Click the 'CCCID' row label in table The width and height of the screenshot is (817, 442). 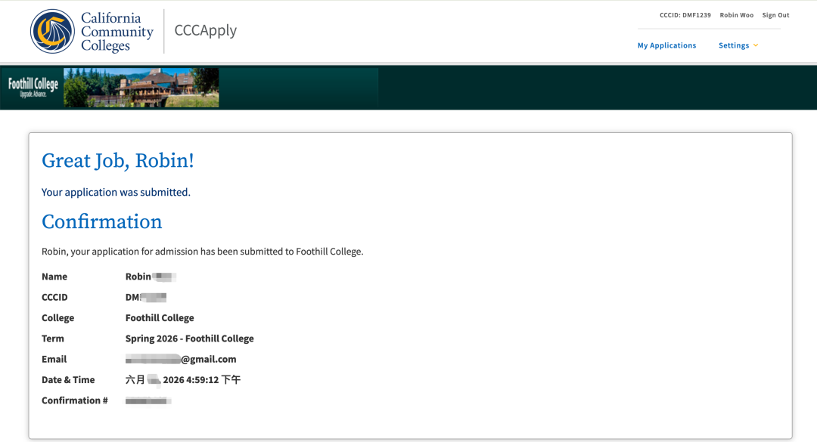[54, 297]
